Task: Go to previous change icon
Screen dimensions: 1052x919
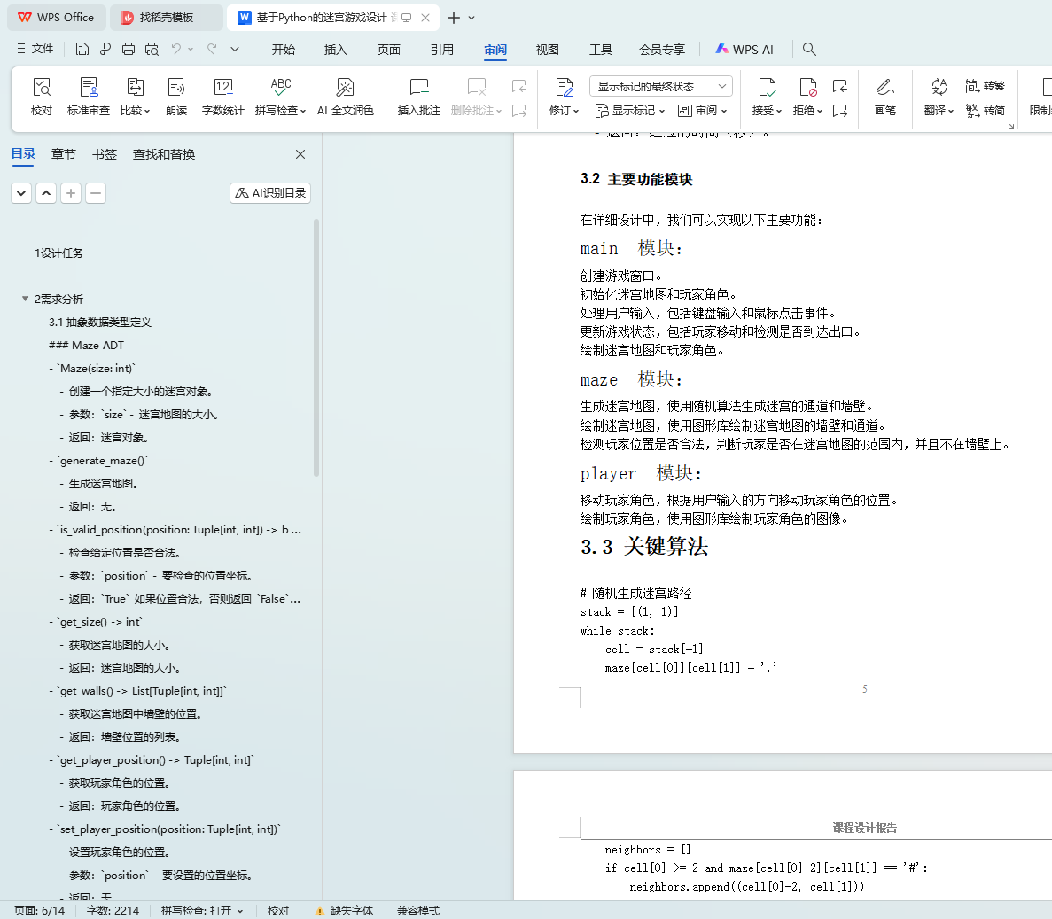Action: point(840,86)
